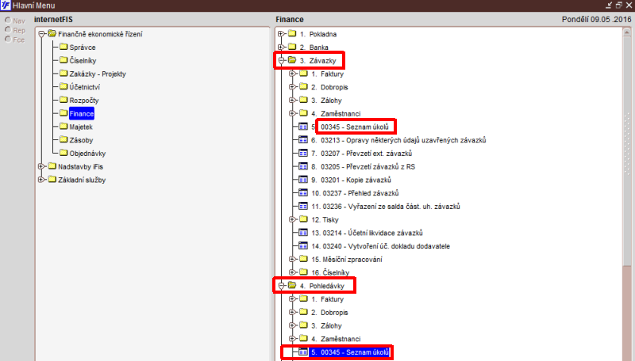635x361 pixels.
Task: Select the Rep radio button
Action: 8,29
